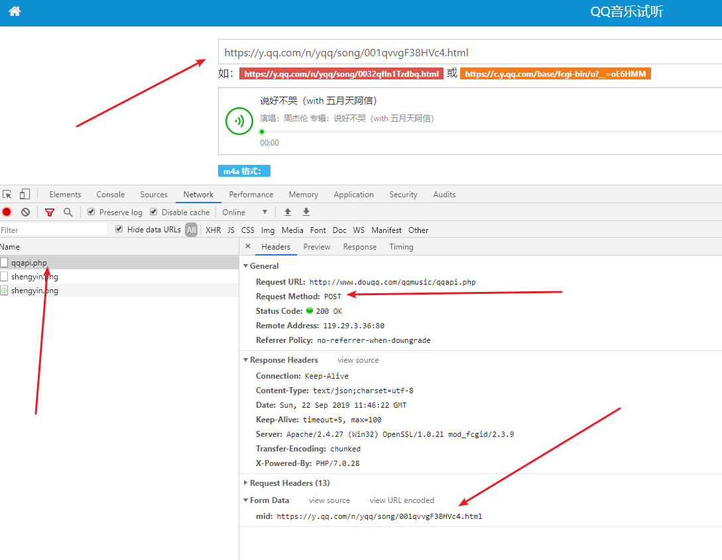Click the import HAR upload arrow icon
The image size is (722, 560).
288,212
